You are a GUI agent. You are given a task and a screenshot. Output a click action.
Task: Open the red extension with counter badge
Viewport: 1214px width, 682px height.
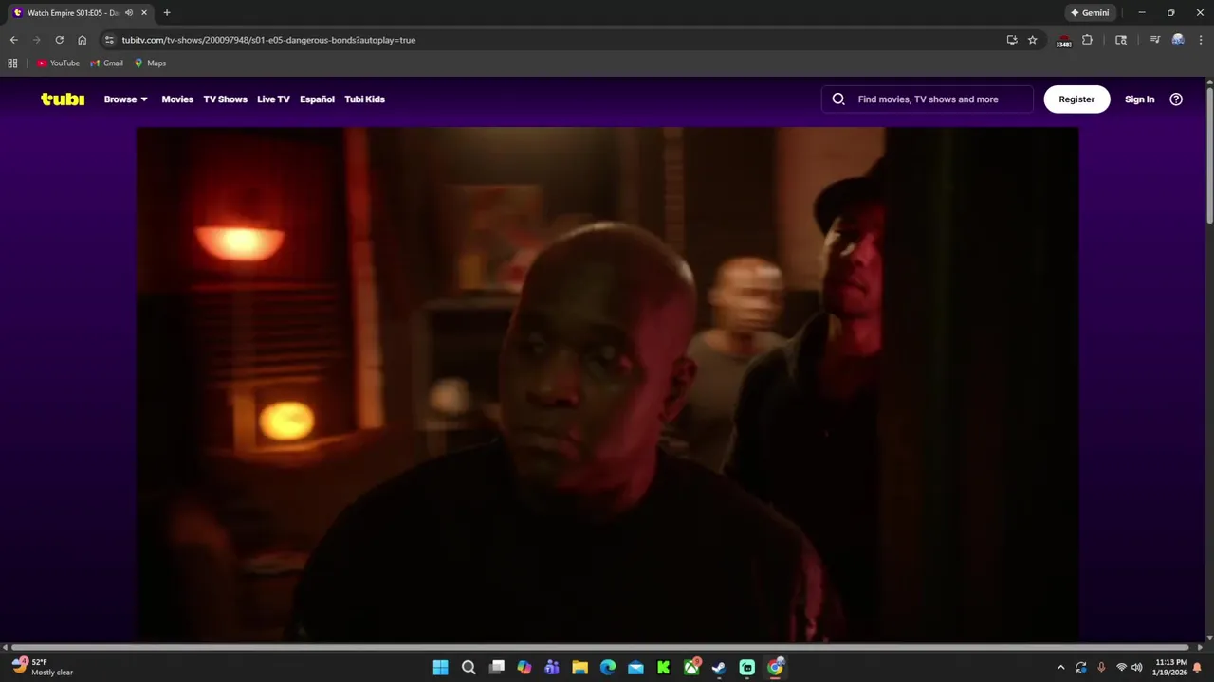pyautogui.click(x=1064, y=41)
